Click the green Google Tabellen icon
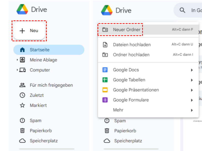 point(105,80)
